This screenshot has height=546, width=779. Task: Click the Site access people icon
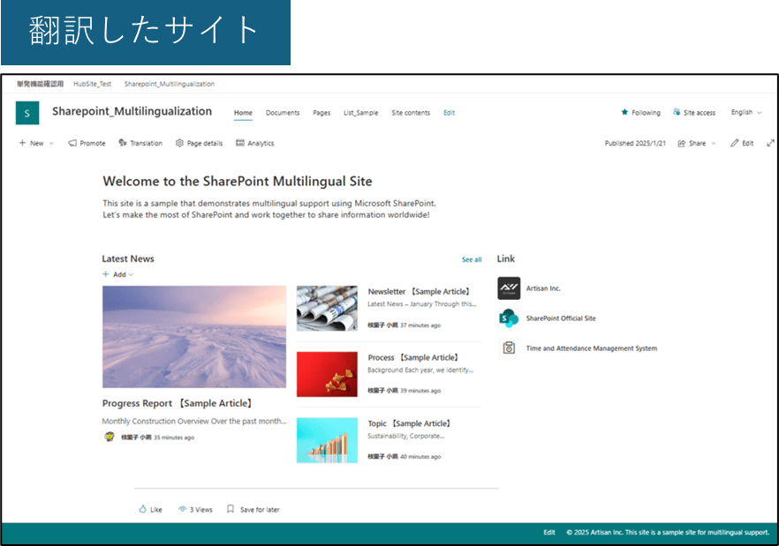677,112
